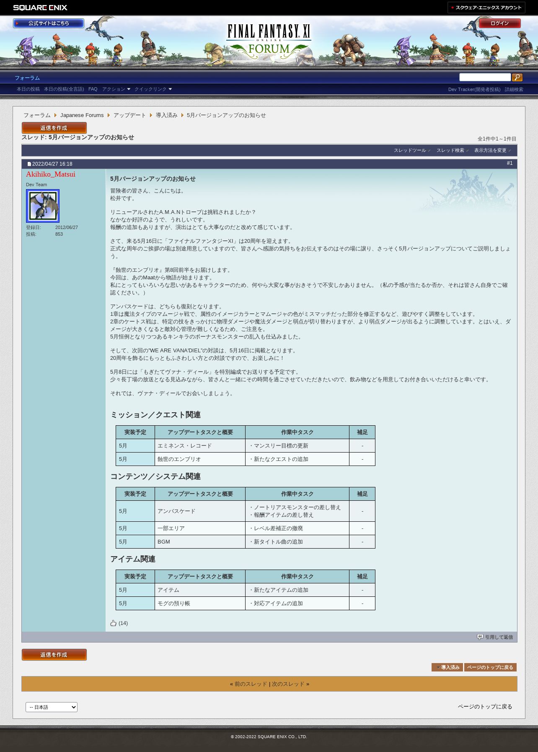
Task: Click the アップデート breadcrumb link
Action: coord(129,115)
